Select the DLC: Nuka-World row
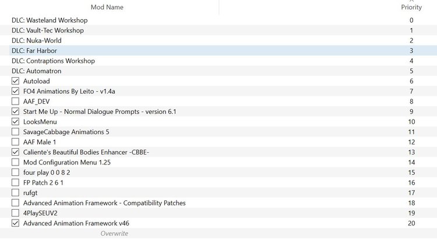The height and width of the screenshot is (248, 437). [x=218, y=40]
